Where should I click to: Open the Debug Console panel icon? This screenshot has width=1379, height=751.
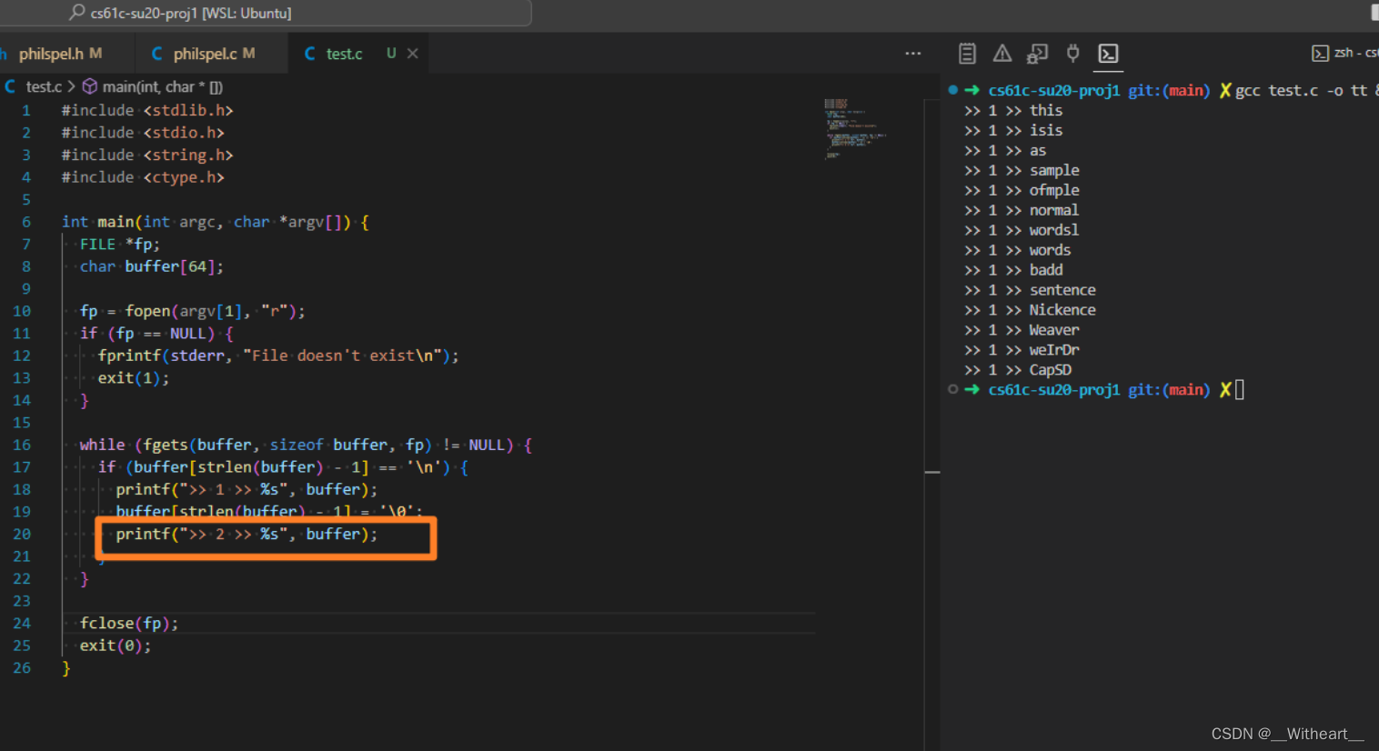pyautogui.click(x=1037, y=54)
